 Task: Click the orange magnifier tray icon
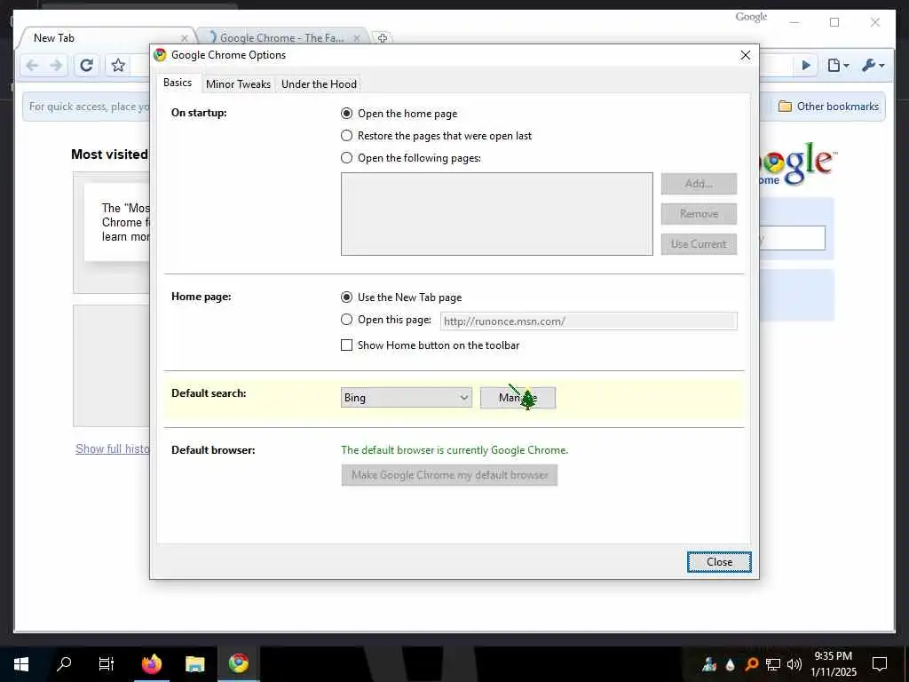(751, 664)
